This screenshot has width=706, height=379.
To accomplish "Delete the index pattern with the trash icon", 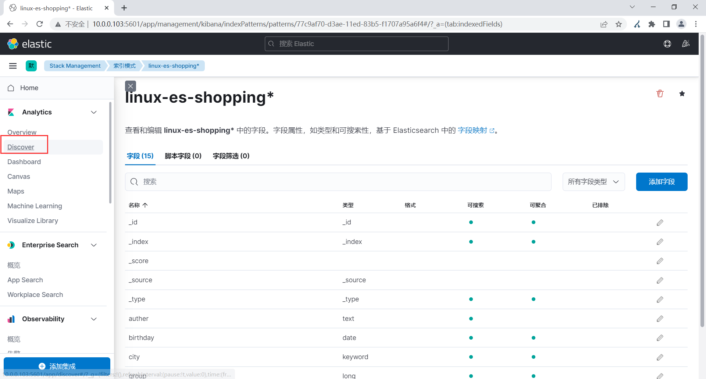I will point(660,93).
